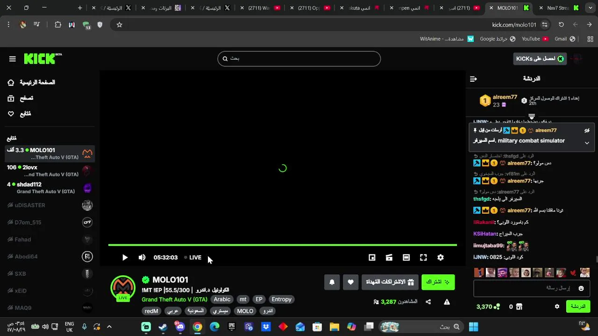Open the browse link in sidebar

[21, 98]
